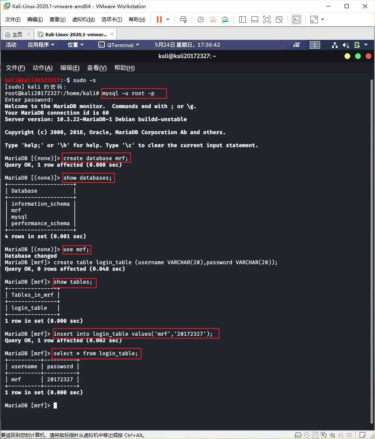Open VMware 文件(F) menu
The width and height of the screenshot is (375, 439).
[13, 20]
